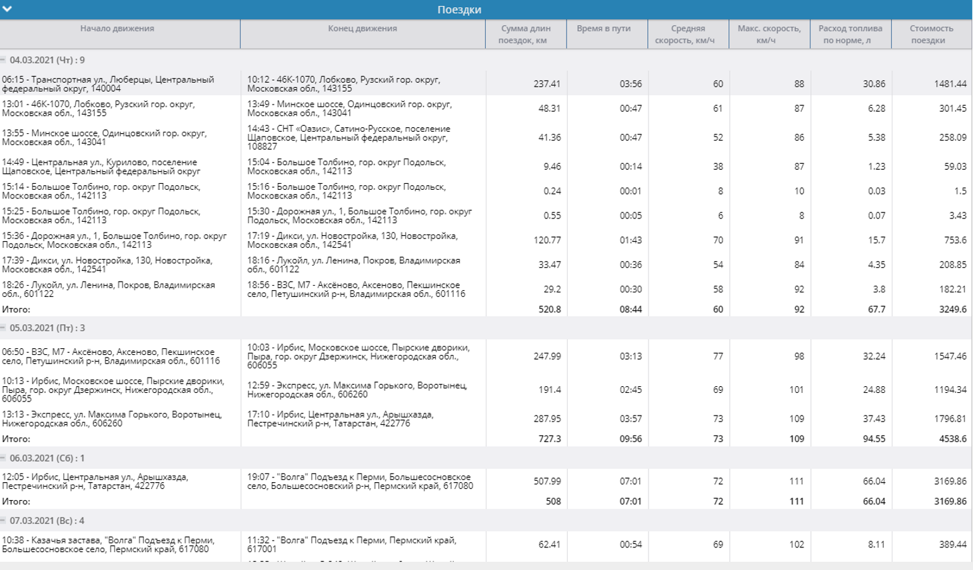Select trip starting 14:49 Центральная ул., Курилово
The image size is (973, 570).
(x=100, y=166)
